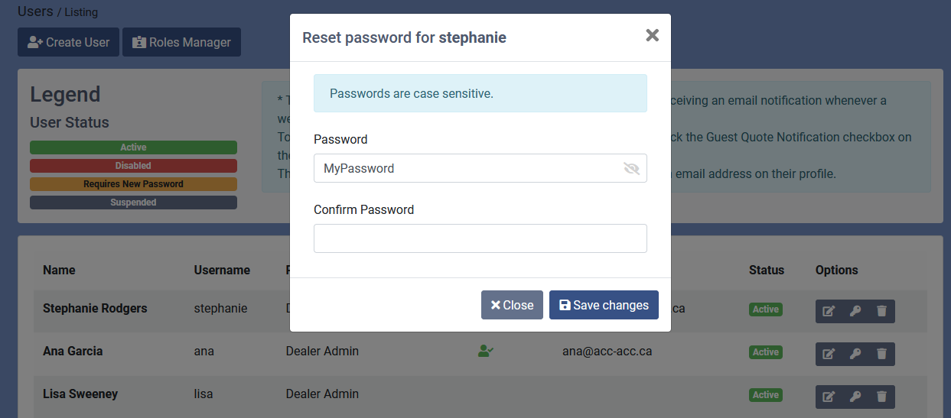Click Ana Garcia's green user-check icon

(x=485, y=351)
